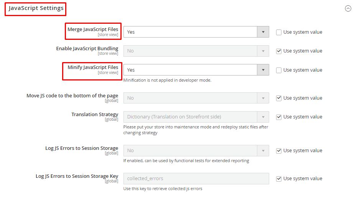357x197 pixels.
Task: Click the Minify JavaScript Files label
Action: (x=93, y=67)
